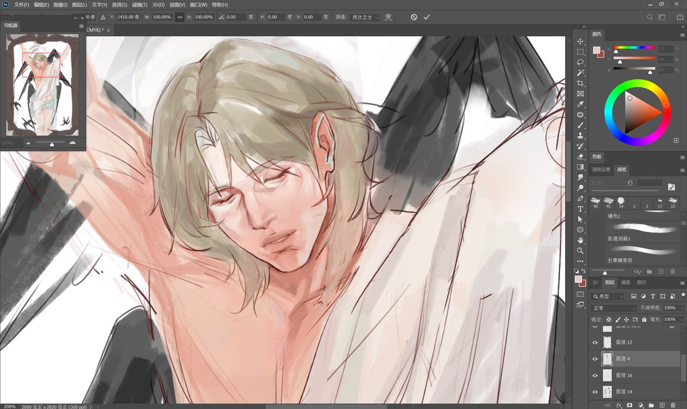This screenshot has height=409, width=687.
Task: Switch to the 通道 tab
Action: [625, 282]
